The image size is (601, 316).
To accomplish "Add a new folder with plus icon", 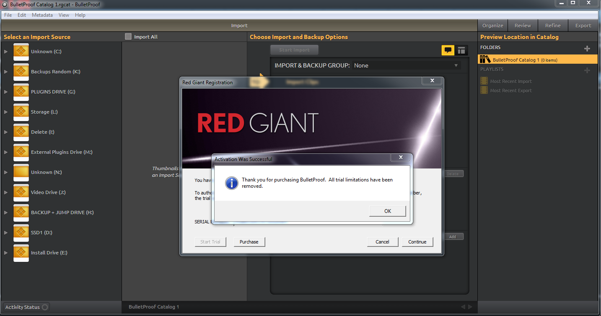I will pos(587,49).
